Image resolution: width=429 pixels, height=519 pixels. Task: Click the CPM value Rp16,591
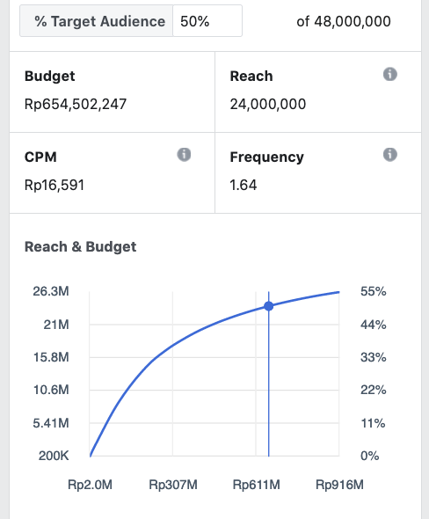click(x=55, y=185)
